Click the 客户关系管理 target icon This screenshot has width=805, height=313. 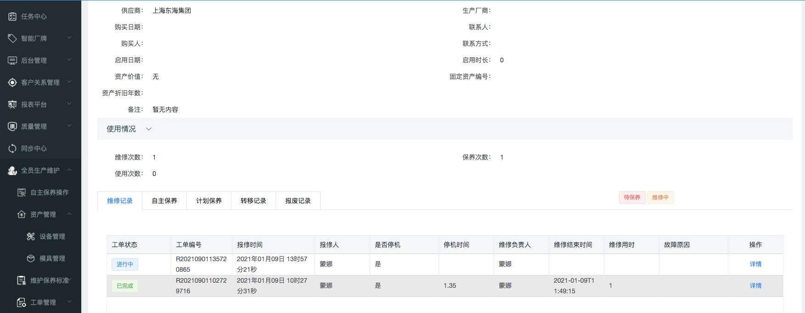tap(12, 82)
